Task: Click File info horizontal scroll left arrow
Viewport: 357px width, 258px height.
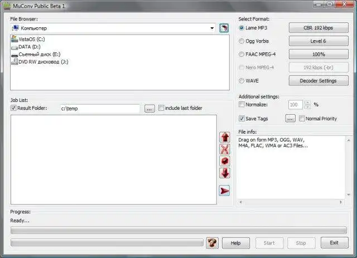Action: click(x=240, y=202)
